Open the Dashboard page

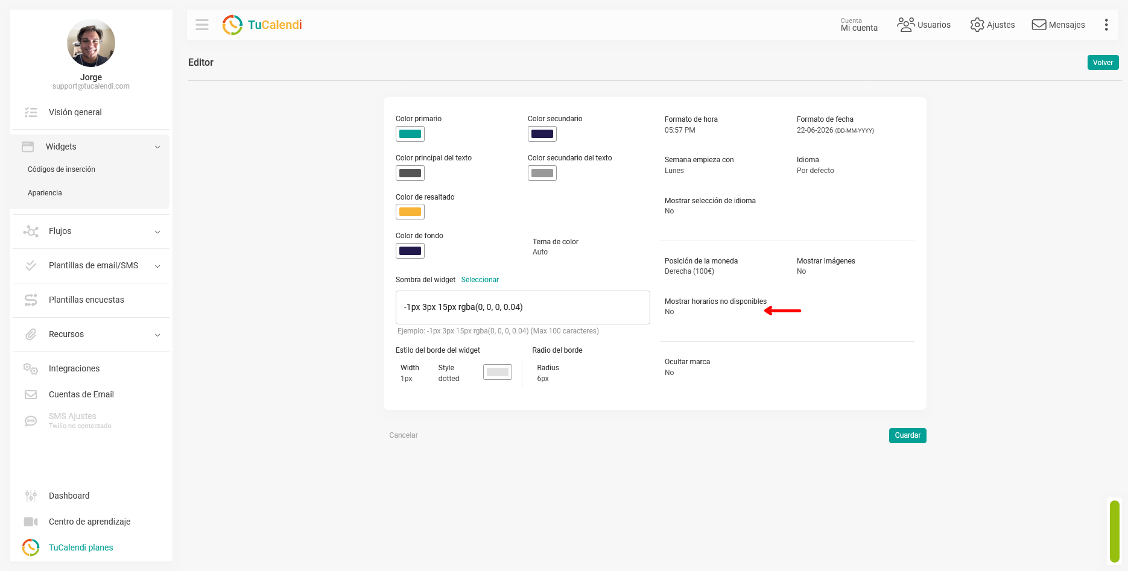(69, 496)
